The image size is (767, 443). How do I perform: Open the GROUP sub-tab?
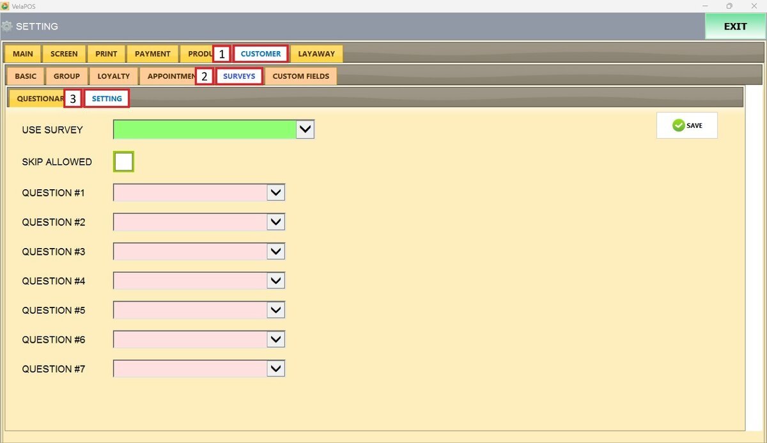(66, 76)
